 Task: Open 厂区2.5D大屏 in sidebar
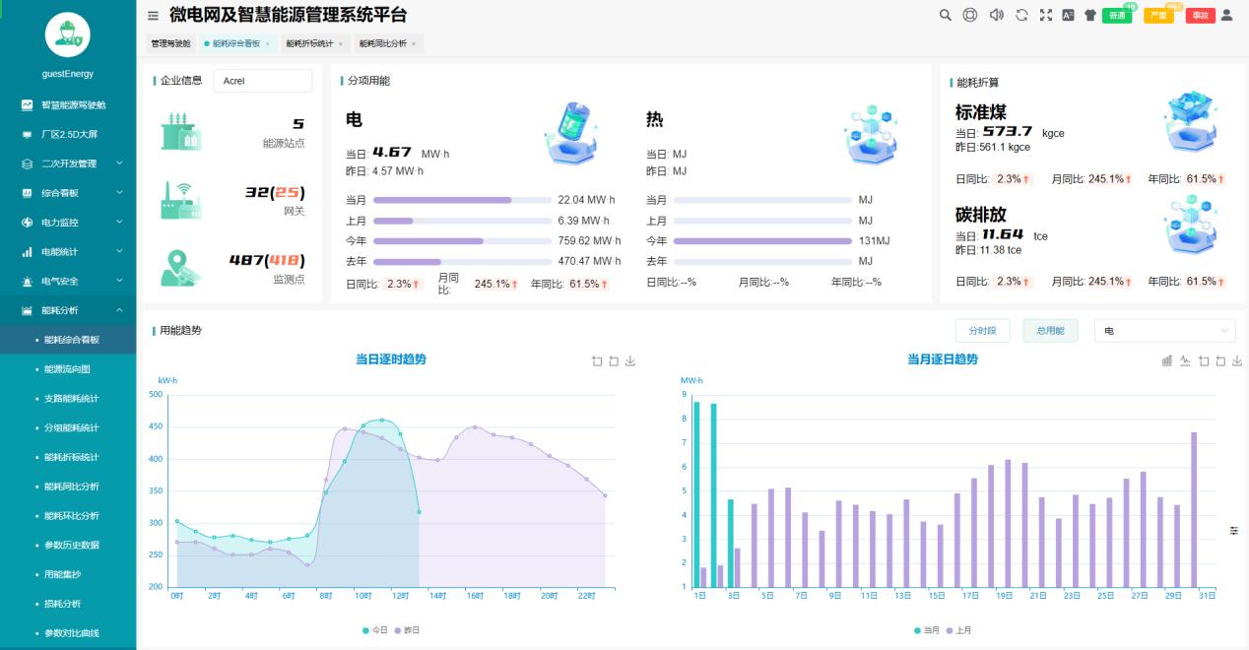[68, 134]
